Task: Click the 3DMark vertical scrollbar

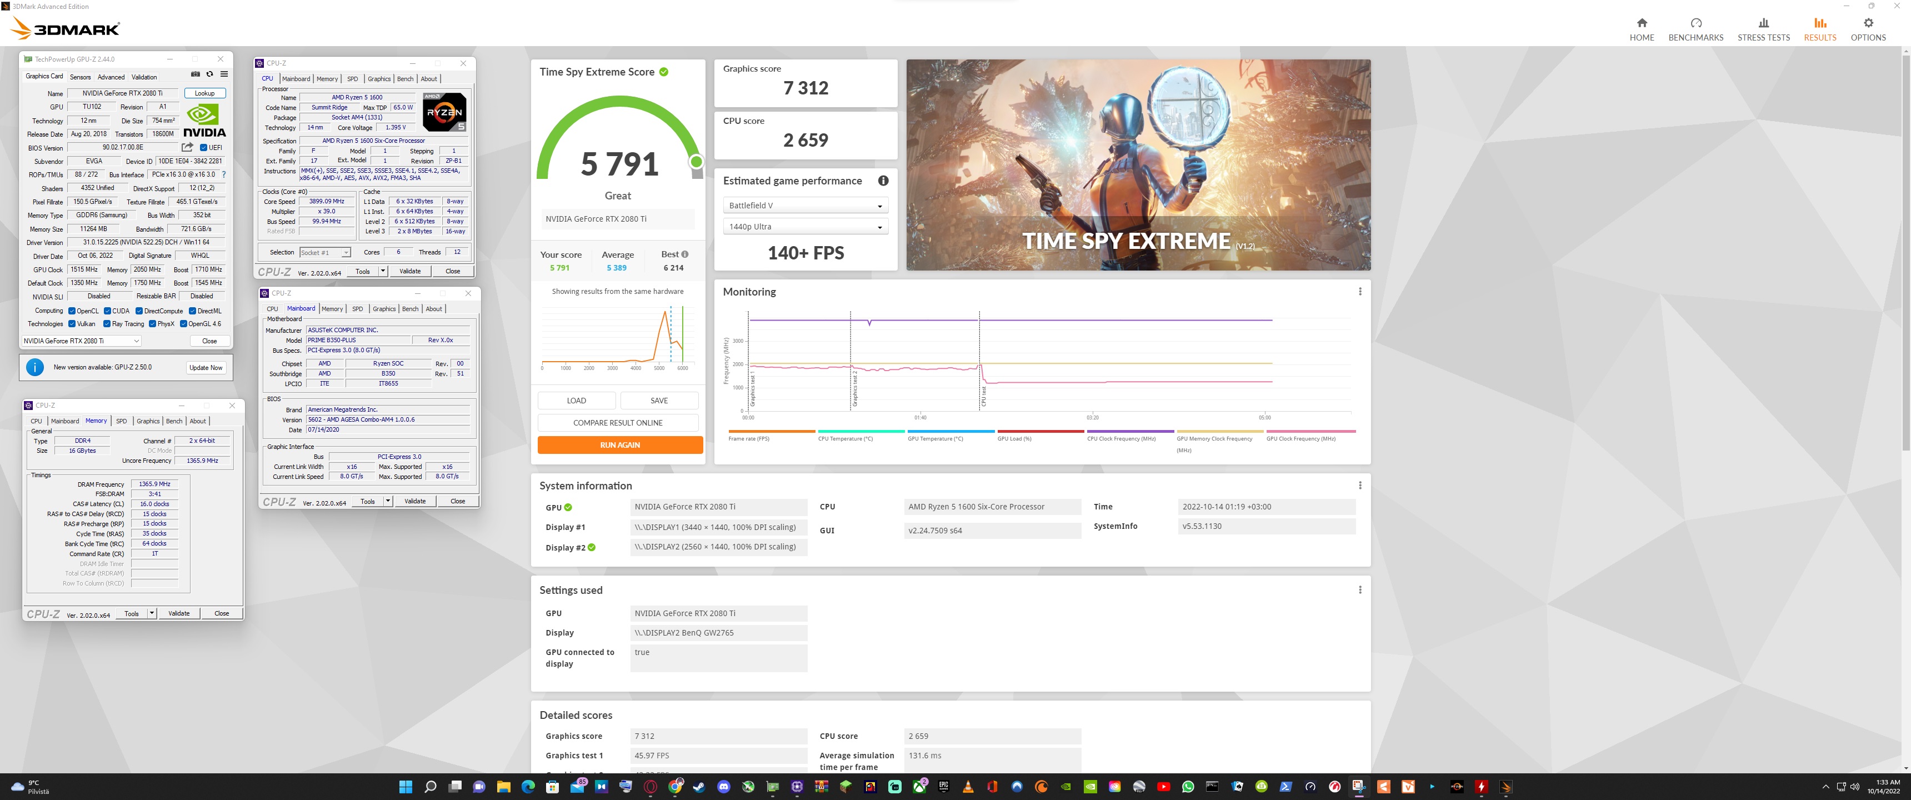Action: point(1906,252)
